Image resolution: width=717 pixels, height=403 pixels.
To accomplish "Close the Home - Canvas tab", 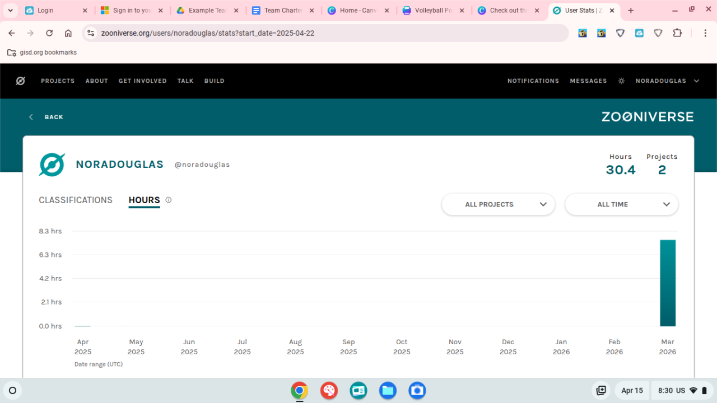I will point(387,11).
